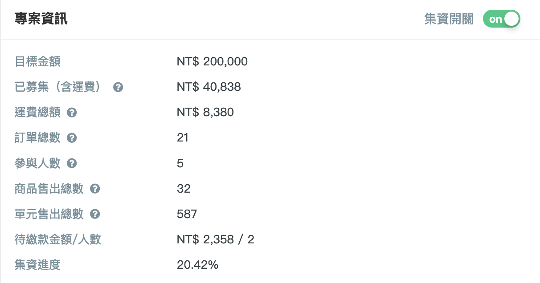The image size is (540, 283).
Task: Click the 集資進度 label
Action: [37, 265]
